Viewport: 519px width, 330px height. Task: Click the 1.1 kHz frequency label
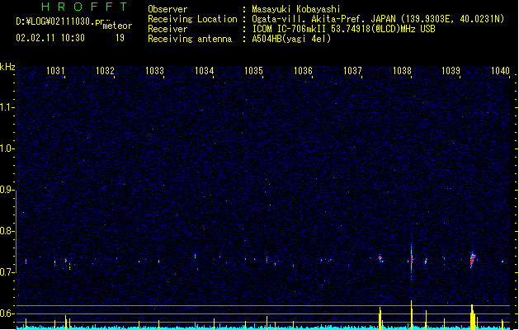pyautogui.click(x=7, y=107)
